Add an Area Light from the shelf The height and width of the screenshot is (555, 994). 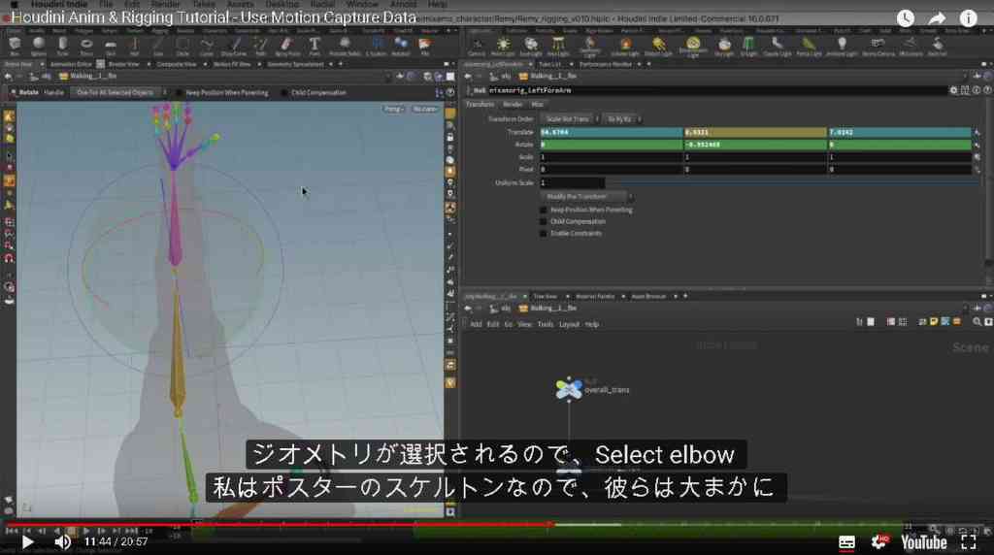pos(558,46)
